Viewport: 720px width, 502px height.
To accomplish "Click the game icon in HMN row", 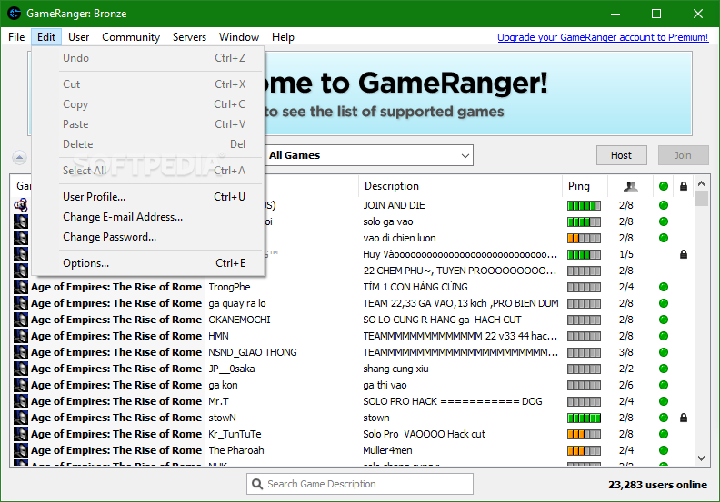I will 21,336.
